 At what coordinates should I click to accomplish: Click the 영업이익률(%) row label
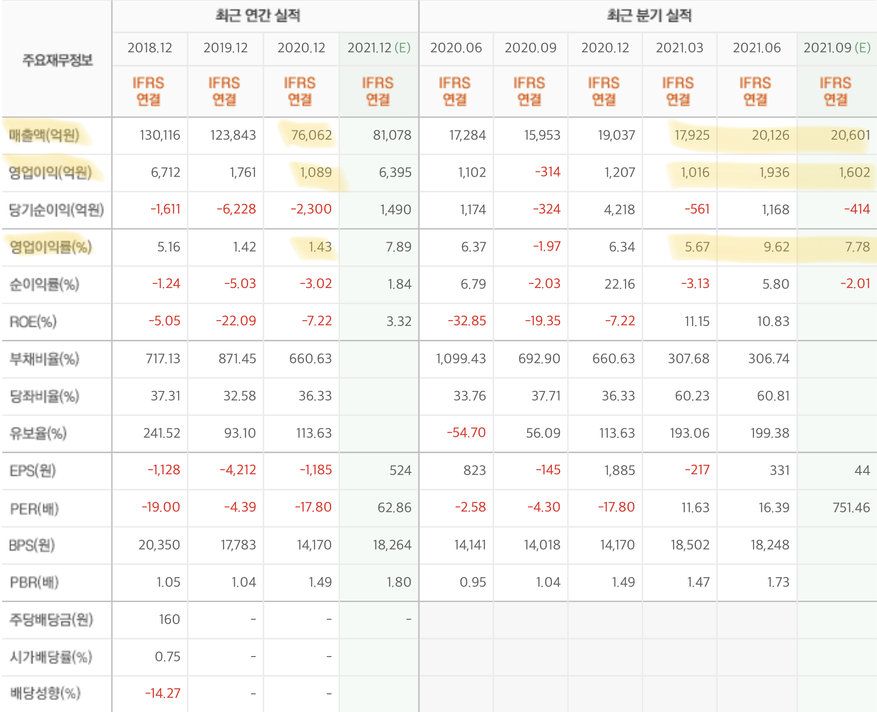51,247
